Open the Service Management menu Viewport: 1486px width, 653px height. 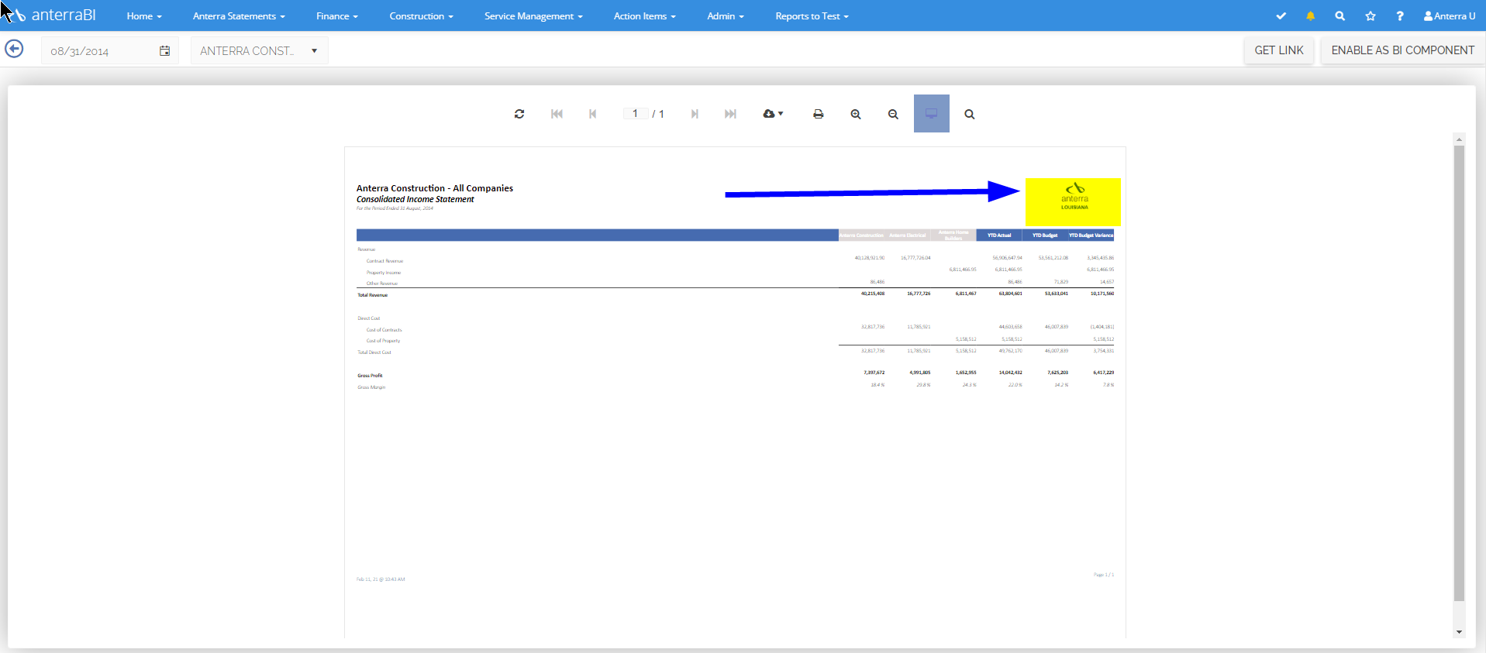533,15
